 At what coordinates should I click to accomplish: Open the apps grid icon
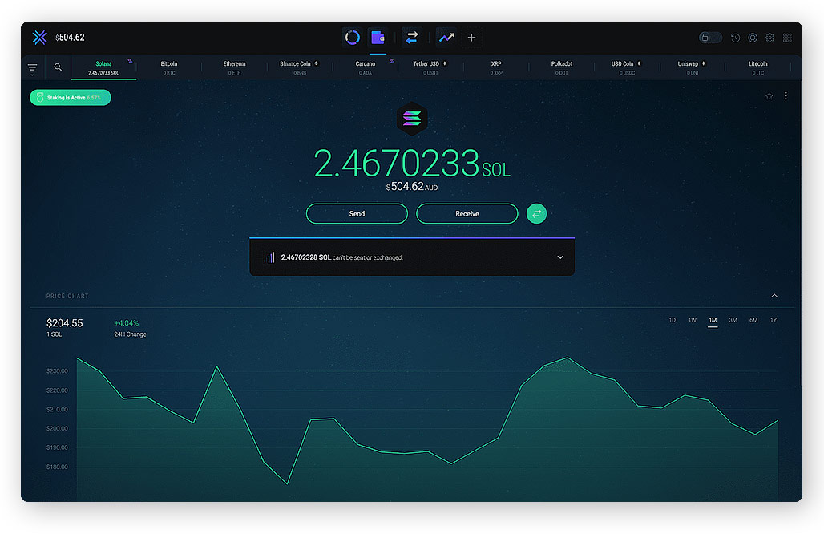pos(787,38)
